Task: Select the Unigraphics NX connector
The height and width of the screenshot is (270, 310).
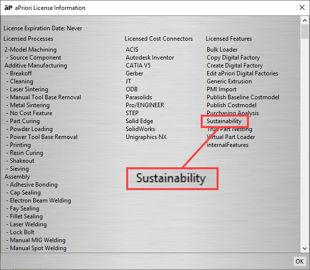Action: 146,137
